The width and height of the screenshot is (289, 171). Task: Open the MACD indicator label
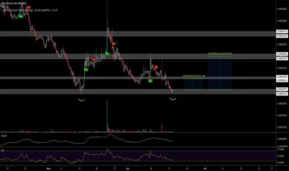click(4, 136)
